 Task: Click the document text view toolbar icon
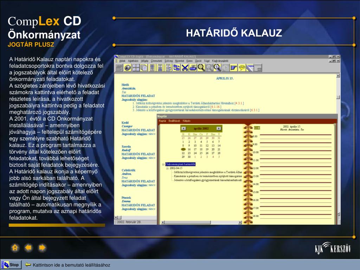[160, 68]
